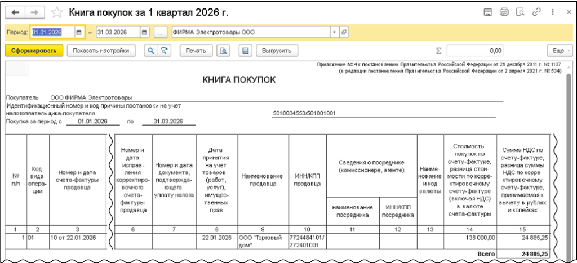Click the Выгрузить button
Viewport: 577px width, 263px height.
coord(276,51)
